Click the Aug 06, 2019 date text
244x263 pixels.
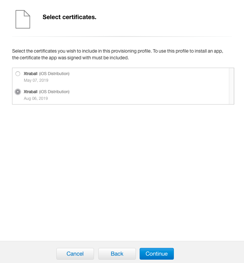tap(36, 98)
